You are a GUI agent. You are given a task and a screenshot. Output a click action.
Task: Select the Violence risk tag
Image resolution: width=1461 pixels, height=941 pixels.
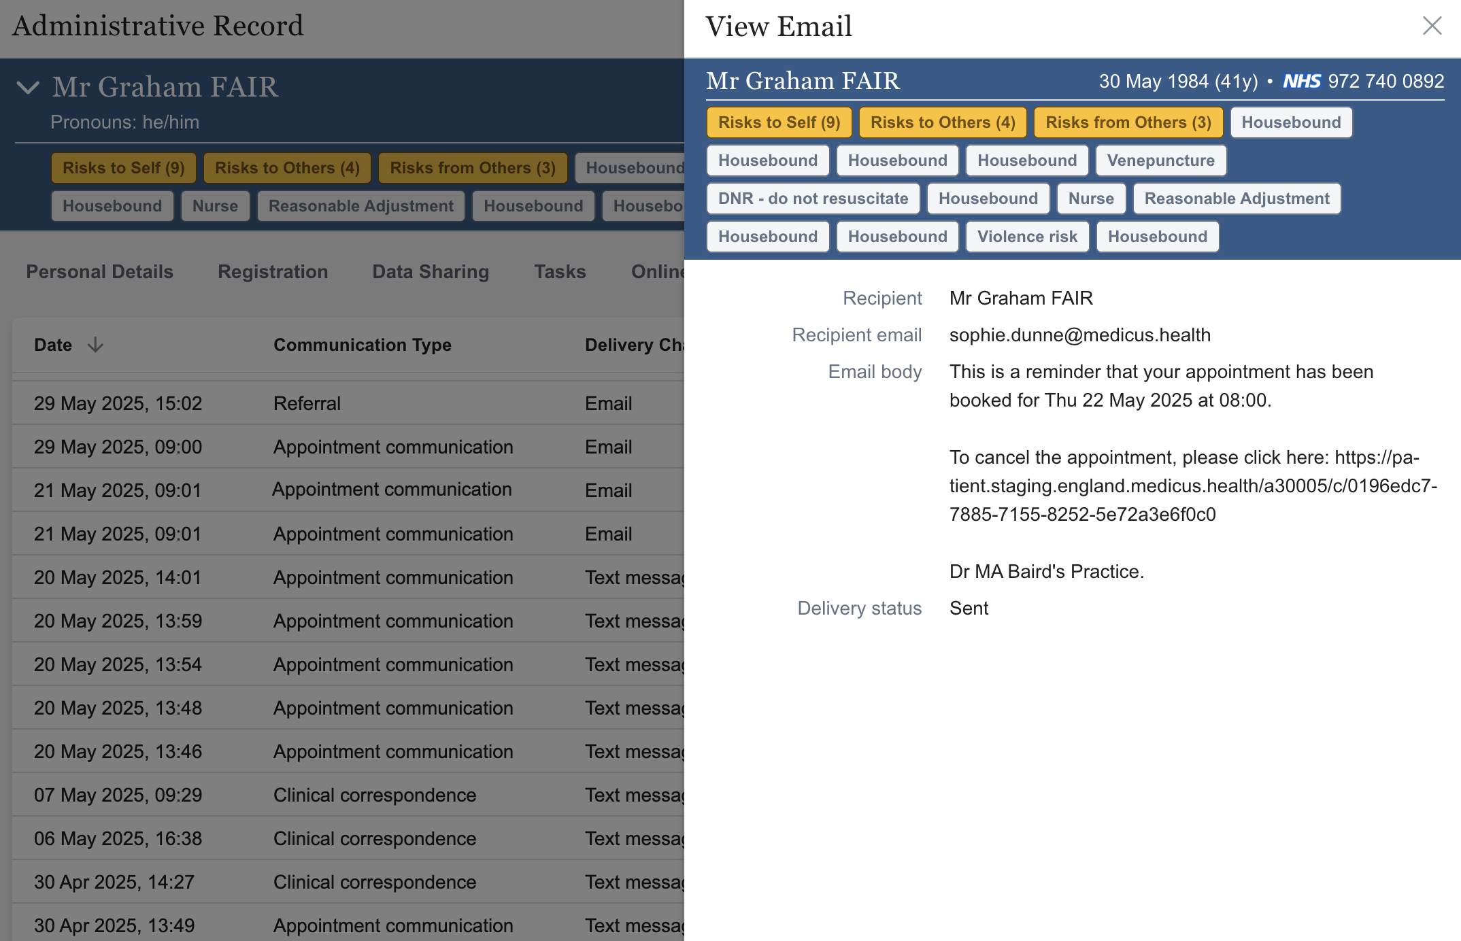point(1027,237)
